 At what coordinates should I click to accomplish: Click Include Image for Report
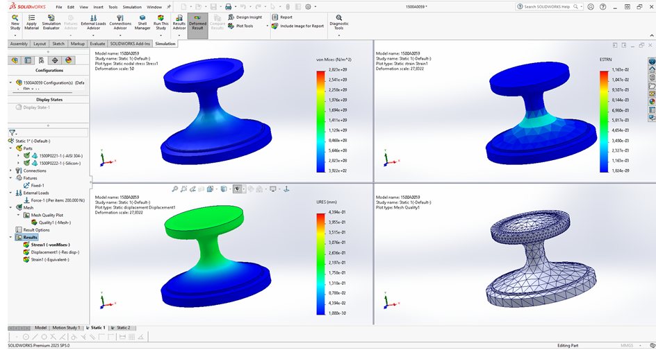click(x=298, y=26)
